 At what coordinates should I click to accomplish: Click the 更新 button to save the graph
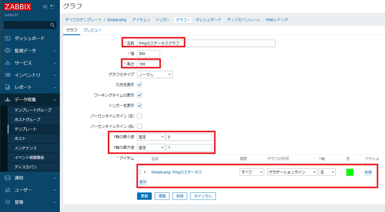coord(144,196)
